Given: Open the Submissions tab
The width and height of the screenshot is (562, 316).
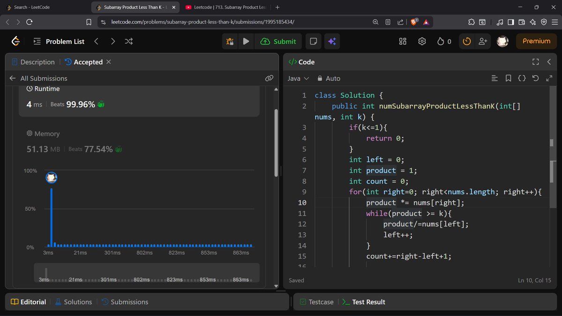Looking at the screenshot, I should click(x=125, y=302).
